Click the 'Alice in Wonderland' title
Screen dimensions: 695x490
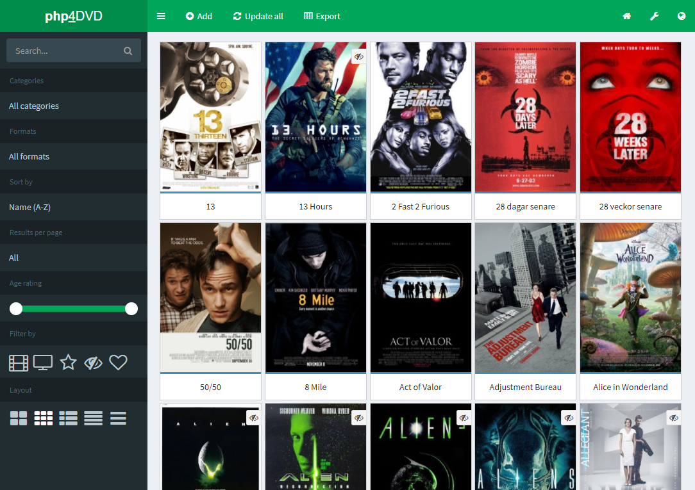630,388
